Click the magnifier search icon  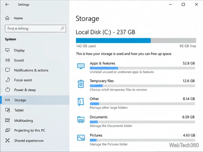tap(62, 28)
